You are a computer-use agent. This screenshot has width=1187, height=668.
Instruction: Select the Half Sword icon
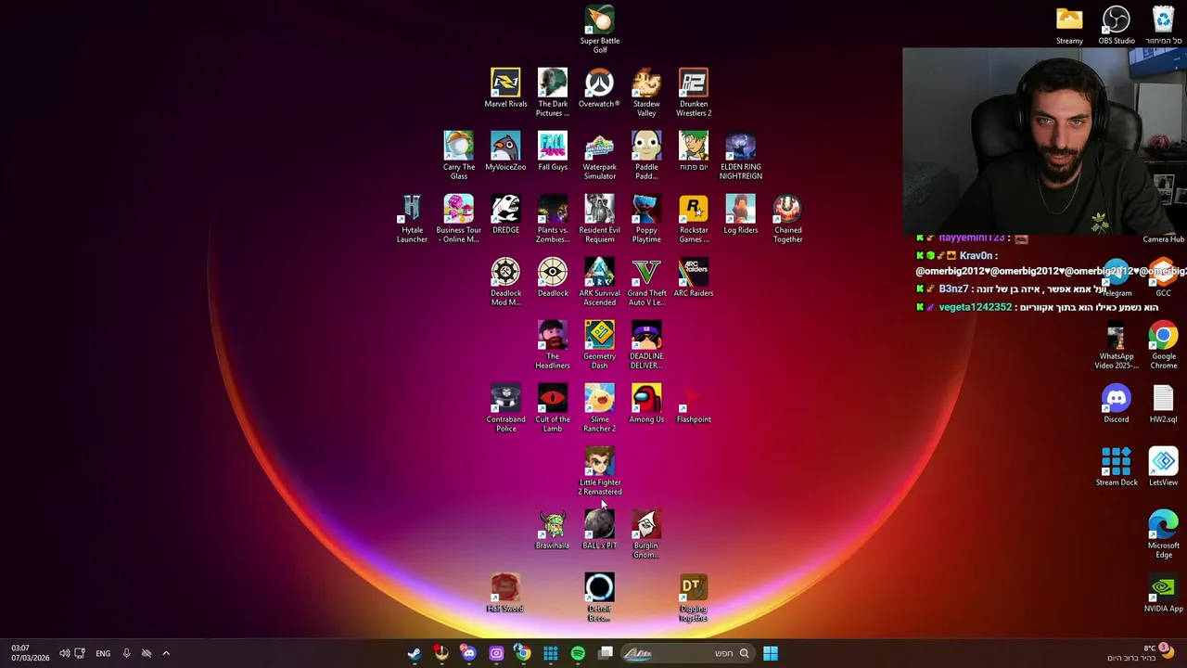(505, 593)
